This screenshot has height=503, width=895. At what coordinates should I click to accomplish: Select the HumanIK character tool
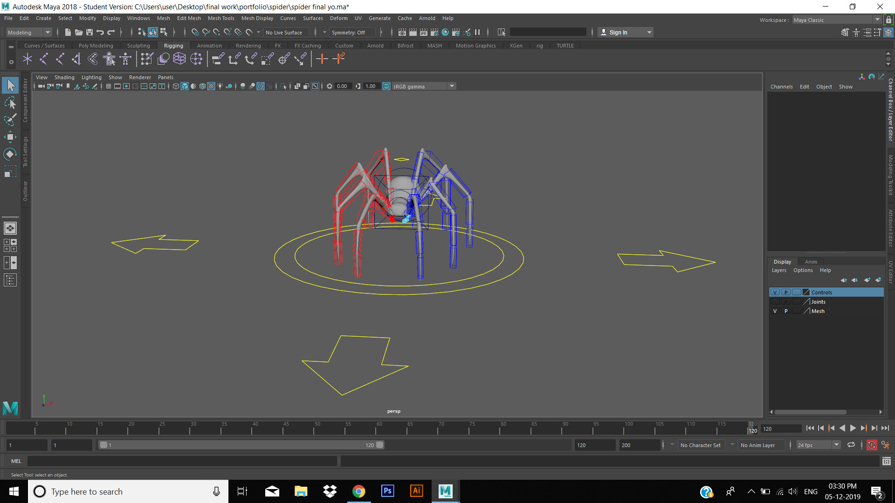click(109, 59)
